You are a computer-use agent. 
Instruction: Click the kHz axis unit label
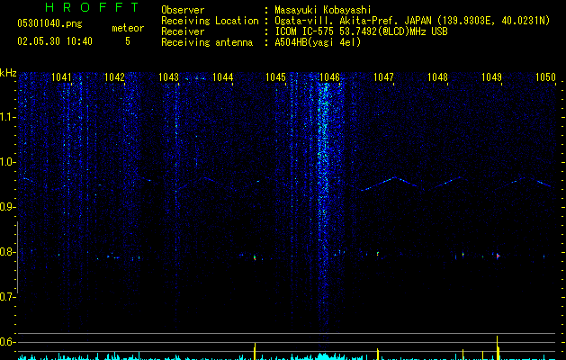tap(8, 73)
